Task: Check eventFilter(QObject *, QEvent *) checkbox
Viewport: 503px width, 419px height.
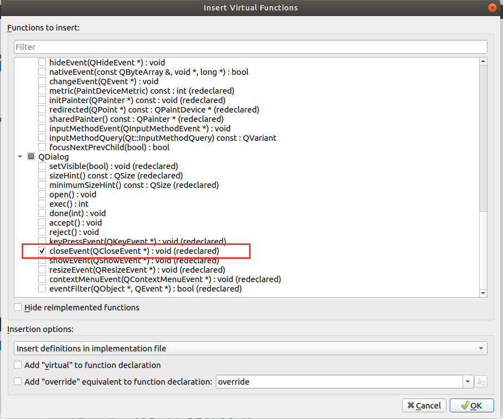Action: pos(42,289)
